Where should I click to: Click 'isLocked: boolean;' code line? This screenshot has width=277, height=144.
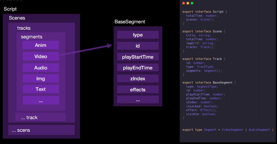(202, 106)
